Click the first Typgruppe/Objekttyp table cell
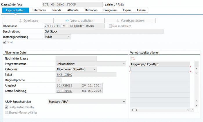The width and height of the screenshot is (203, 122). 160,69
